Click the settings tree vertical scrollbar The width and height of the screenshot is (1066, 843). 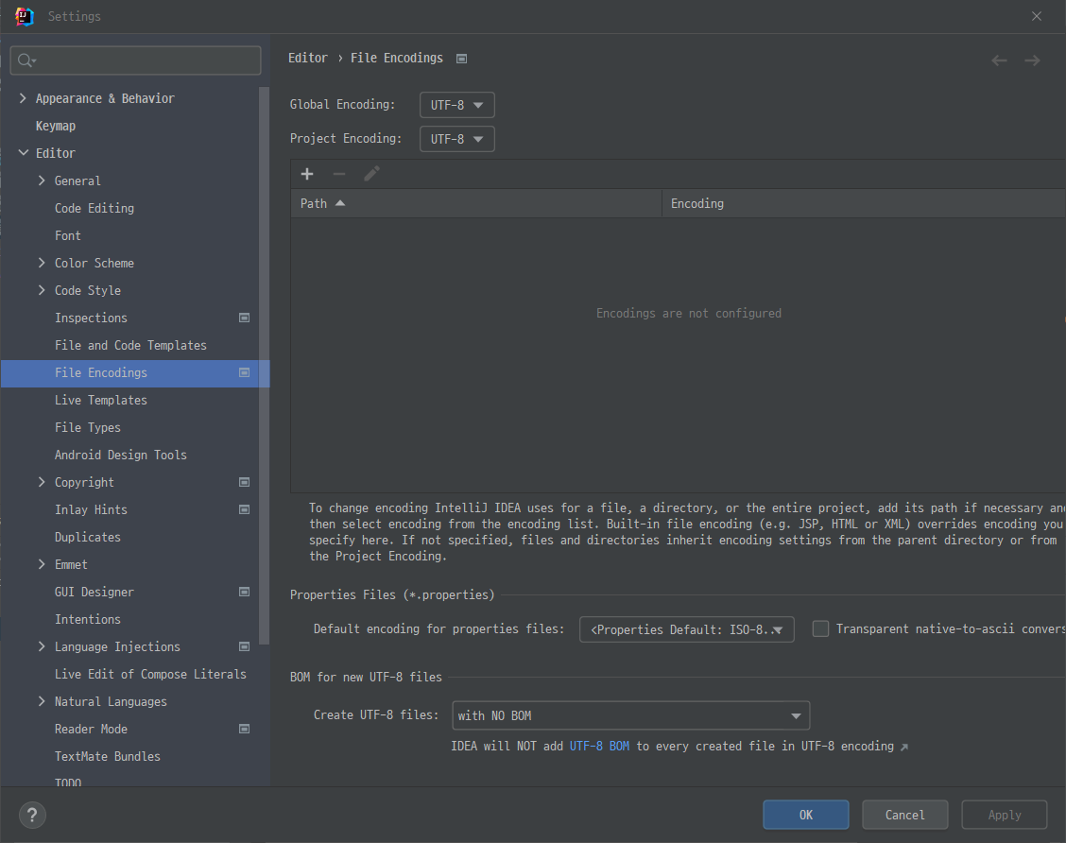pos(265,365)
